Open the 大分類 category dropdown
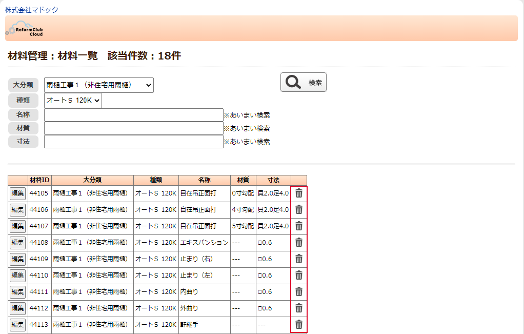Viewport: 524px width, 334px height. click(99, 85)
